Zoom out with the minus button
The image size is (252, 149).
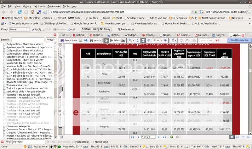point(149,40)
